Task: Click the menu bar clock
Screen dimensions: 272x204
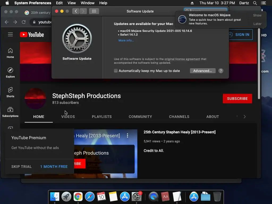Action: [x=217, y=3]
